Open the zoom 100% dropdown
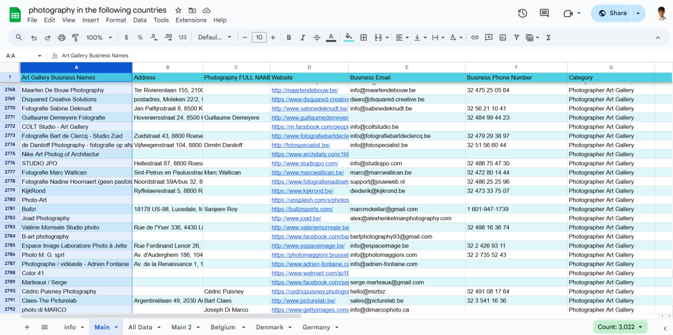 99,38
